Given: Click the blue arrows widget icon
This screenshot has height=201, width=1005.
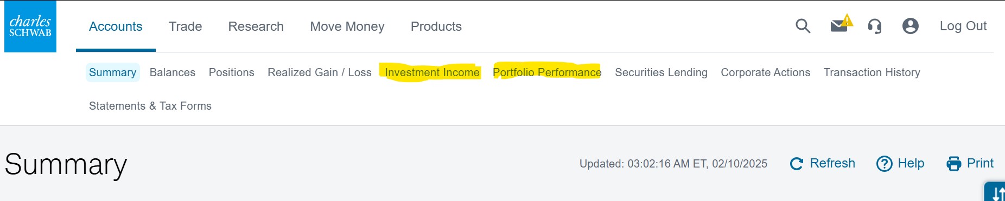Looking at the screenshot, I should coord(995,192).
